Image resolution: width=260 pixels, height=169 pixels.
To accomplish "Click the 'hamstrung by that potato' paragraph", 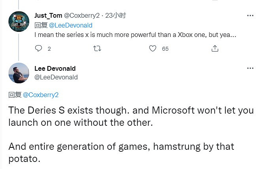I will pyautogui.click(x=121, y=152).
